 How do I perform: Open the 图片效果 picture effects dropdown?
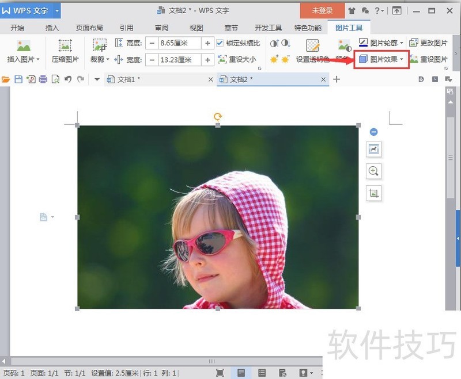[x=381, y=59]
